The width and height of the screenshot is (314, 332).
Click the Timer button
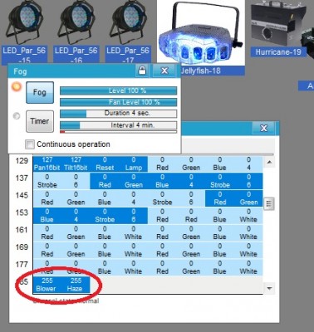[x=40, y=121]
